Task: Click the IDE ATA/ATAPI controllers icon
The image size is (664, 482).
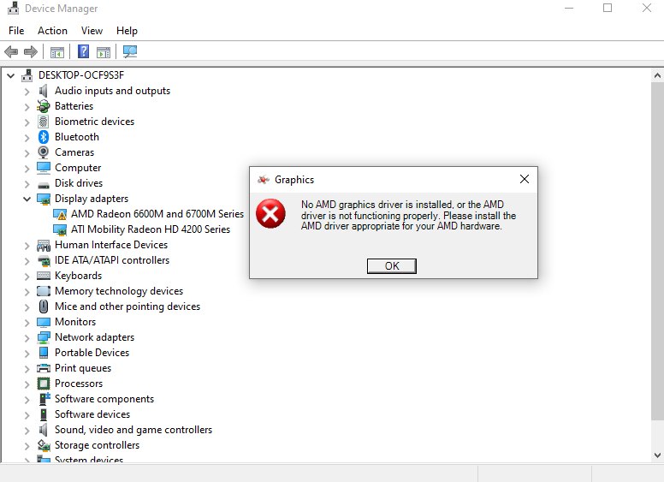Action: 43,260
